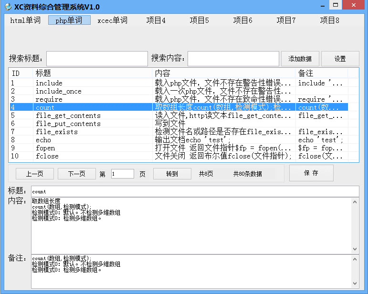Select the xcec单词 tab
The image size is (368, 294).
tap(112, 21)
